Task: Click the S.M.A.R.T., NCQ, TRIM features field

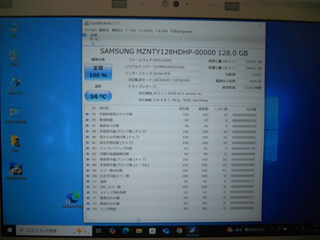Action: pyautogui.click(x=207, y=101)
